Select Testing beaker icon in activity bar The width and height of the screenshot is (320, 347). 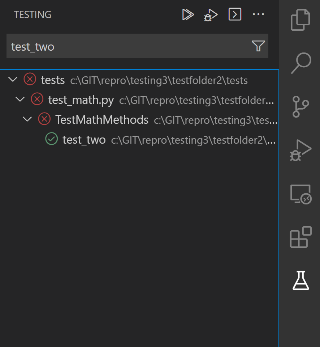pyautogui.click(x=300, y=280)
